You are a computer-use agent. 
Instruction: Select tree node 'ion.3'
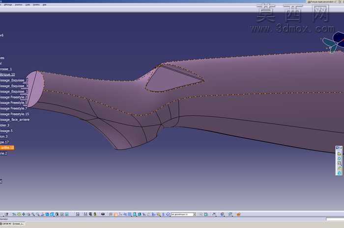click(x=4, y=136)
